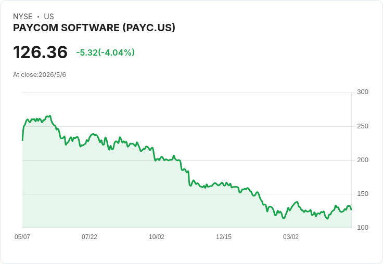Click the 10/02 date axis label
Screen dimensions: 383x264
click(157, 236)
